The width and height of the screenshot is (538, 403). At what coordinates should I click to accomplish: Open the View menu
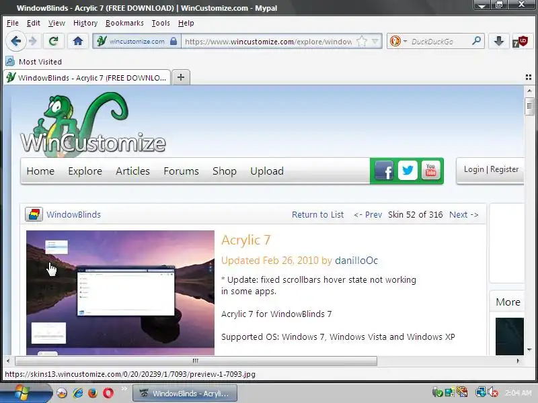click(56, 23)
